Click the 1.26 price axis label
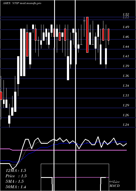The height and width of the screenshot is (191, 136). click(x=126, y=115)
